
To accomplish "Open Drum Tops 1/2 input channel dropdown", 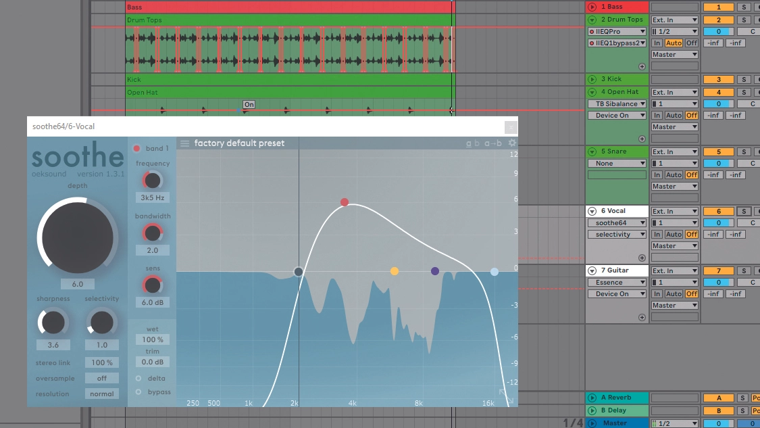I will (675, 32).
